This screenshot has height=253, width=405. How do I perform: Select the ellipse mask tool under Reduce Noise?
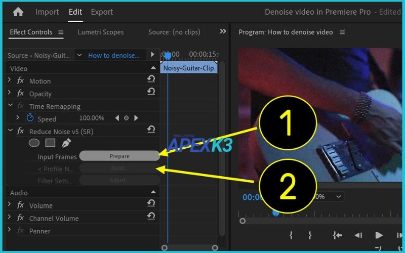pos(34,143)
